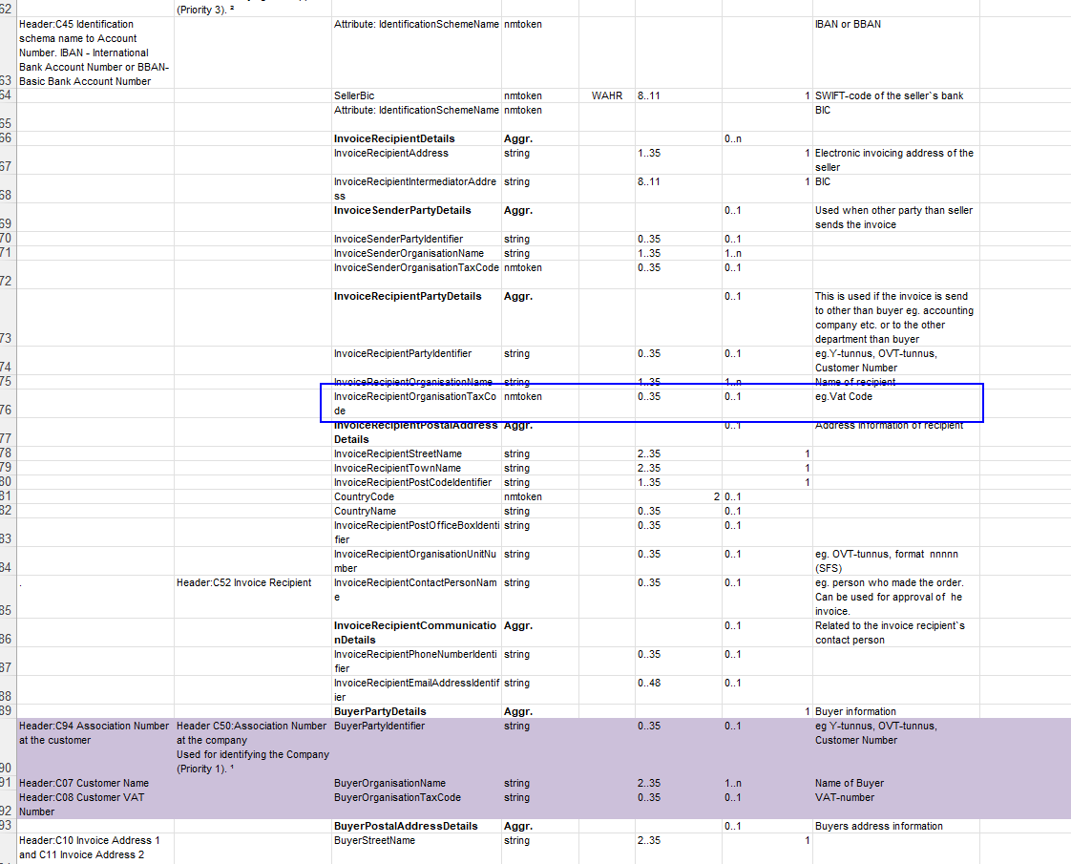Select the InvoiceSenderPartyDetails cell
Image resolution: width=1071 pixels, height=864 pixels.
[x=416, y=218]
